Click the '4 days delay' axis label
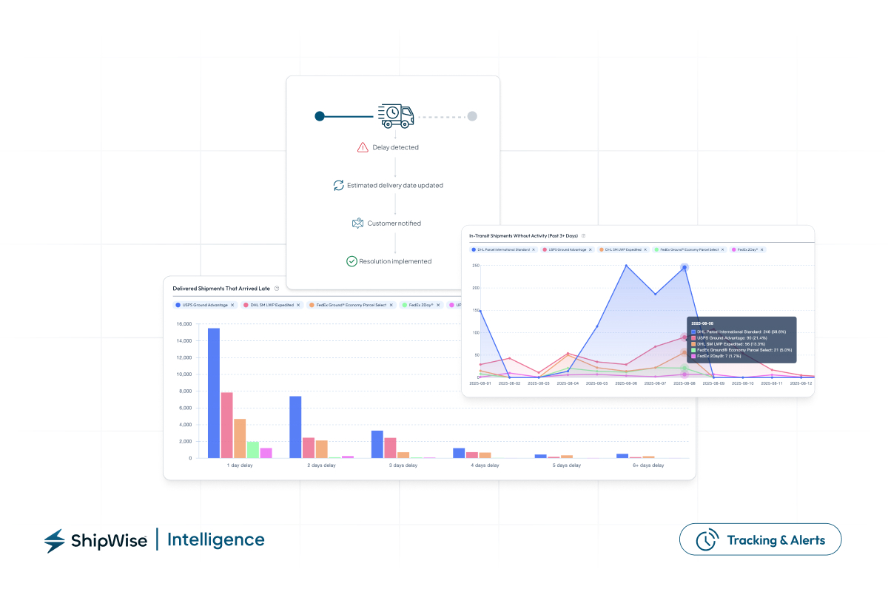 [485, 465]
